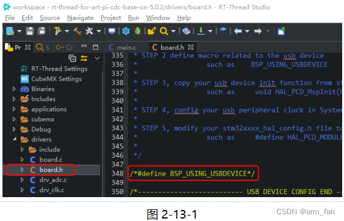Screen dimensions: 344x221
Task: Click the open-folder resource icon in toolbar
Action: [x=151, y=31]
